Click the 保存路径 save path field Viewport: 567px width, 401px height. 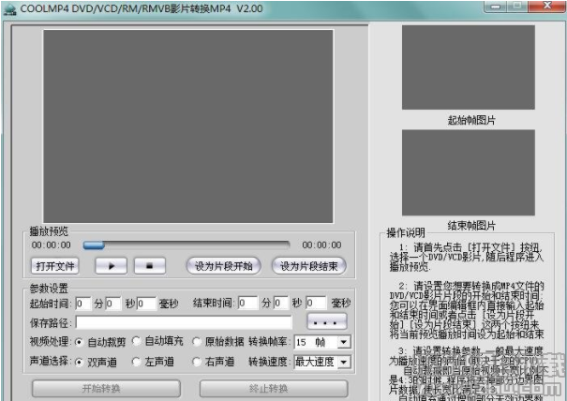[x=184, y=321]
